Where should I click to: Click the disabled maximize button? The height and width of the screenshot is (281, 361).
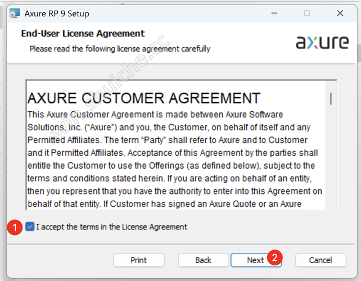[307, 13]
